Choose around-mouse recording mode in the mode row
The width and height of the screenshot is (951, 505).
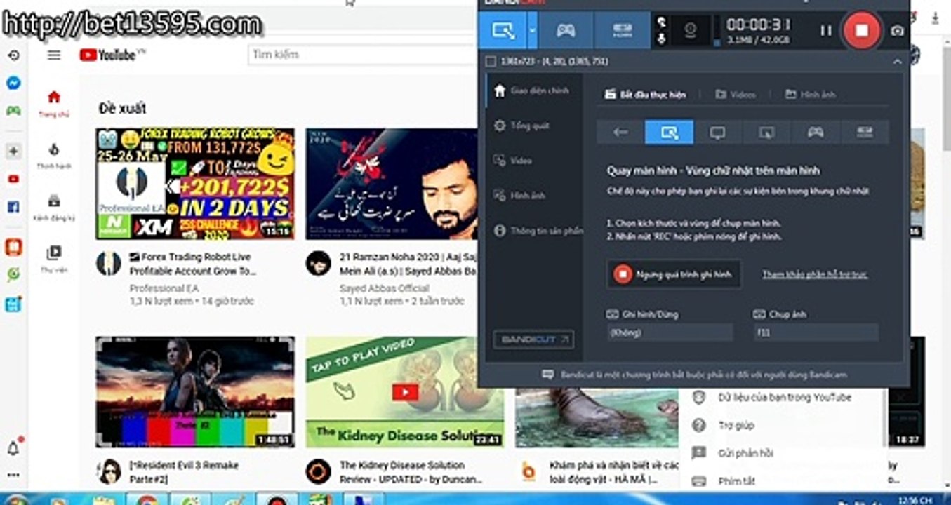point(766,132)
